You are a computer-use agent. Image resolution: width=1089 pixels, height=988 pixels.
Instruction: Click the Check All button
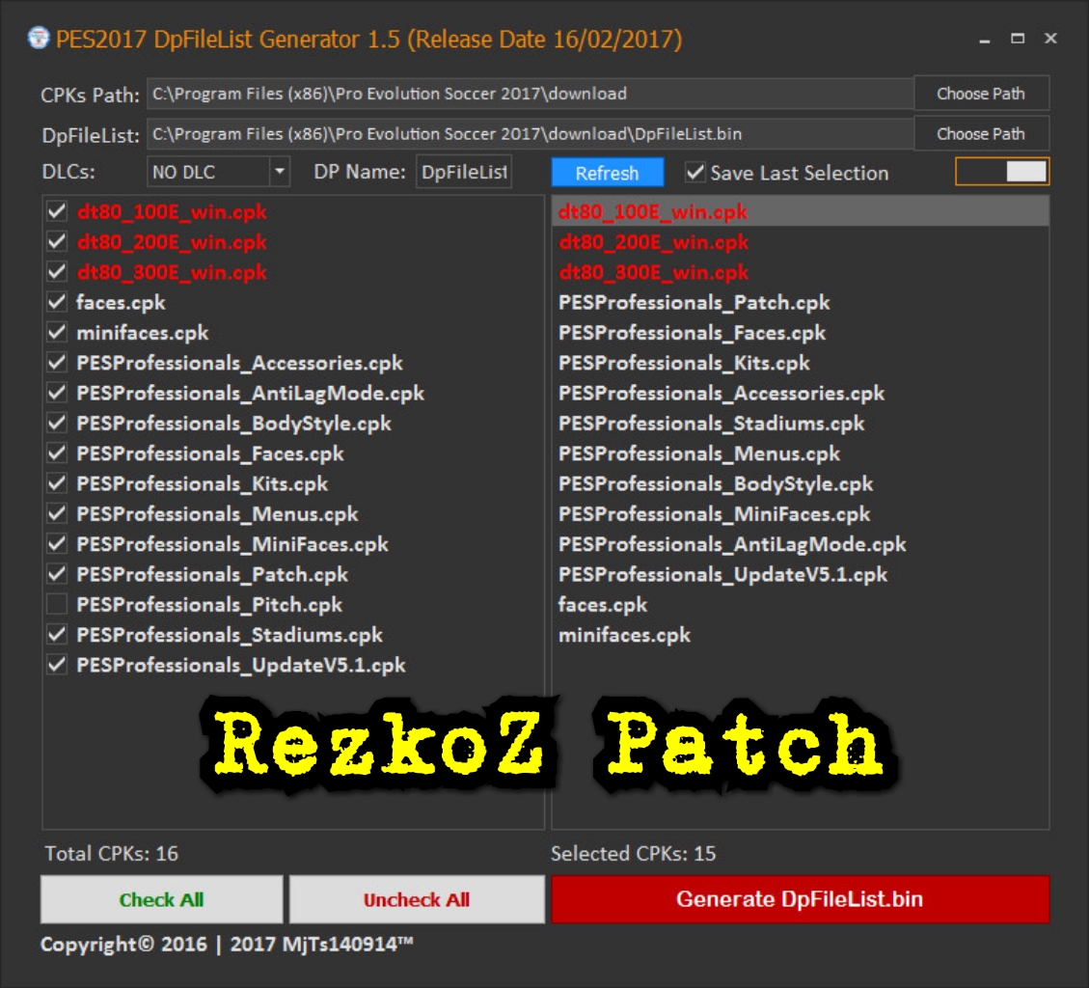tap(161, 899)
